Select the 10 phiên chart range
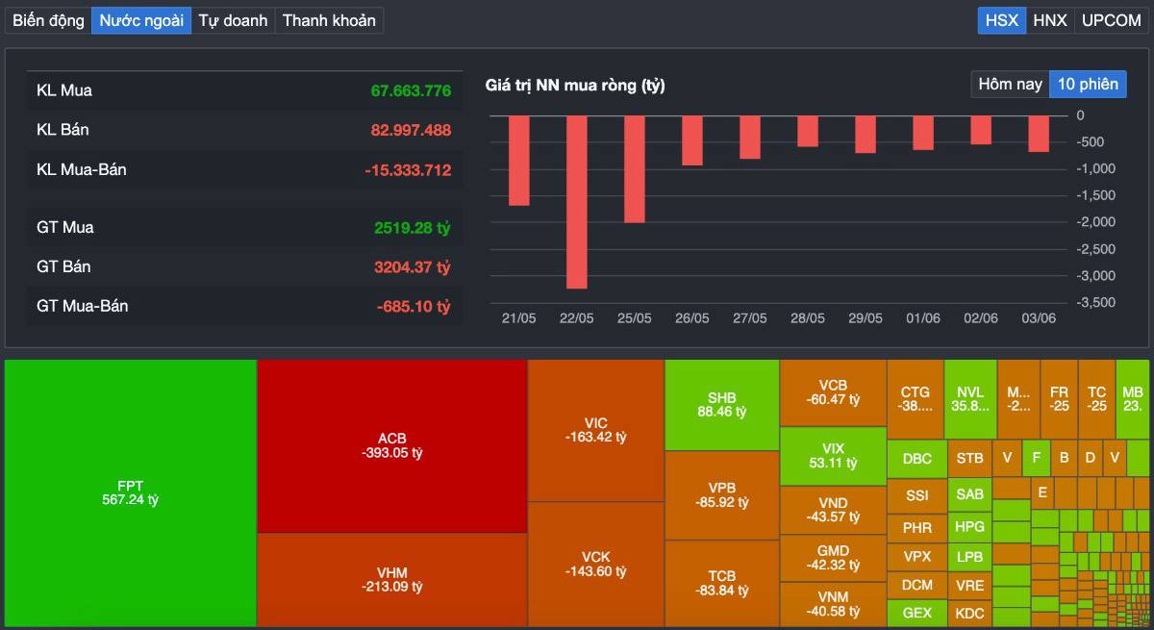The height and width of the screenshot is (630, 1154). pos(1088,84)
